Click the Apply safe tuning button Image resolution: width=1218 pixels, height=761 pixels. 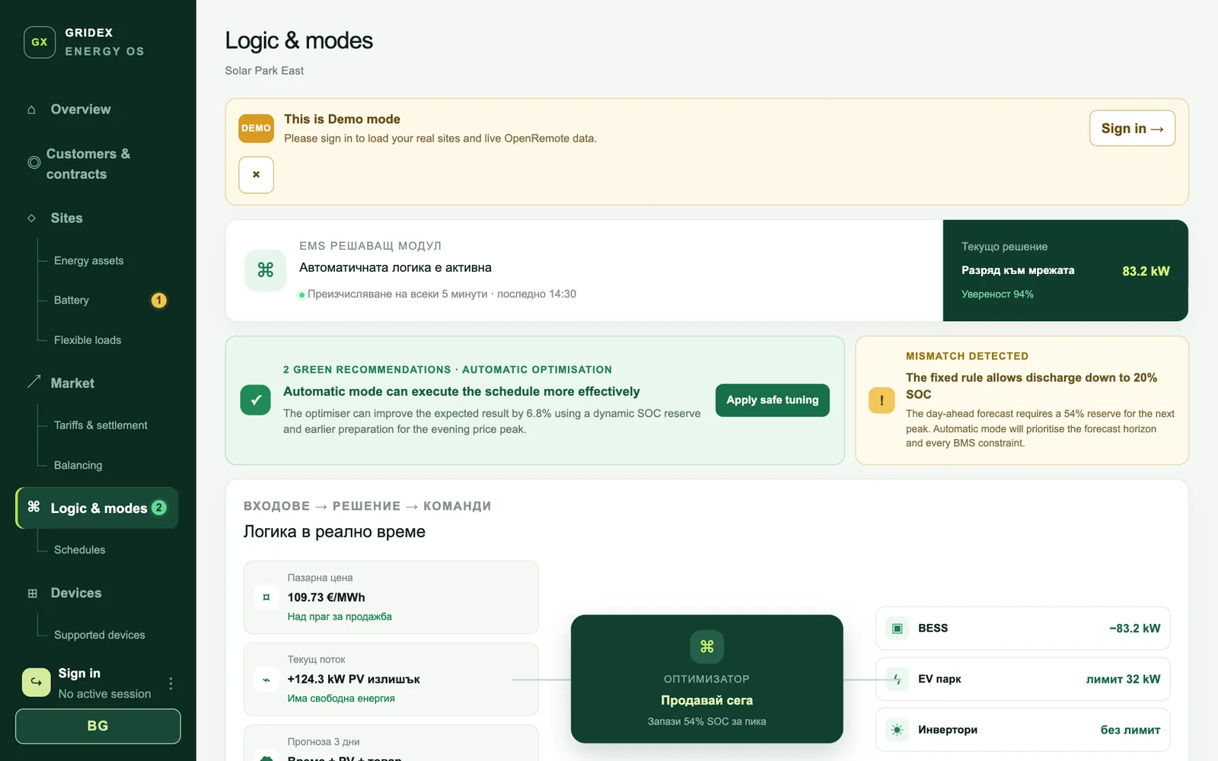point(772,400)
